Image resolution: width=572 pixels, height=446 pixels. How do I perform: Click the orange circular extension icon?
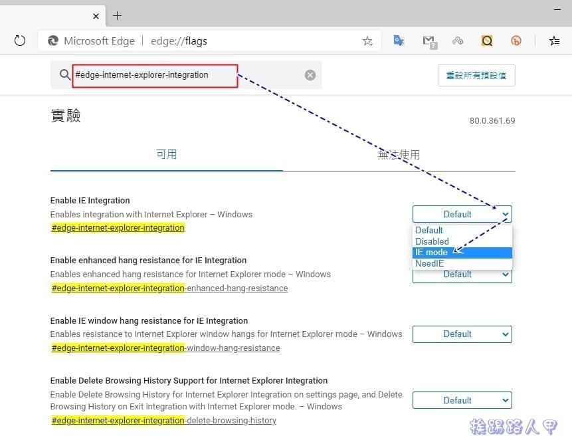516,41
